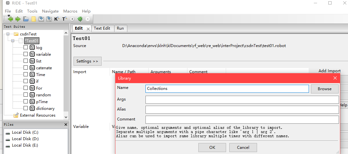Select the dictionary test case row
The height and width of the screenshot is (154, 348).
pyautogui.click(x=45, y=108)
